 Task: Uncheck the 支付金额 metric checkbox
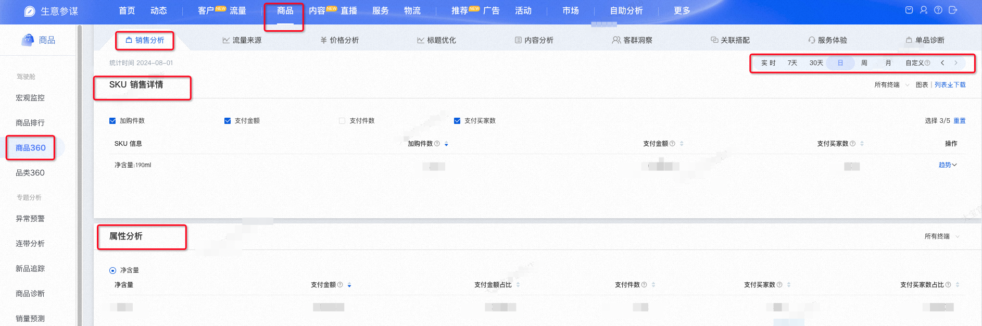(228, 121)
